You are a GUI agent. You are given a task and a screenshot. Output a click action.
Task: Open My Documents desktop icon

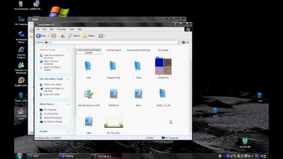pyautogui.click(x=21, y=5)
